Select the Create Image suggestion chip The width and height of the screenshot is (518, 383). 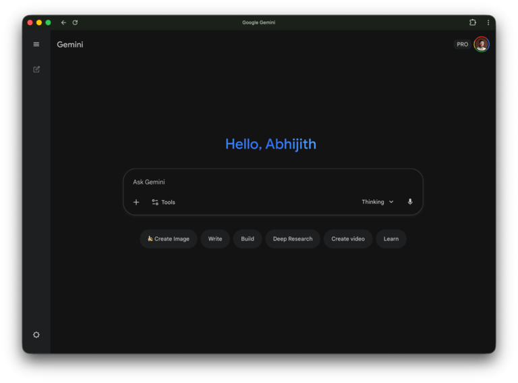click(169, 239)
